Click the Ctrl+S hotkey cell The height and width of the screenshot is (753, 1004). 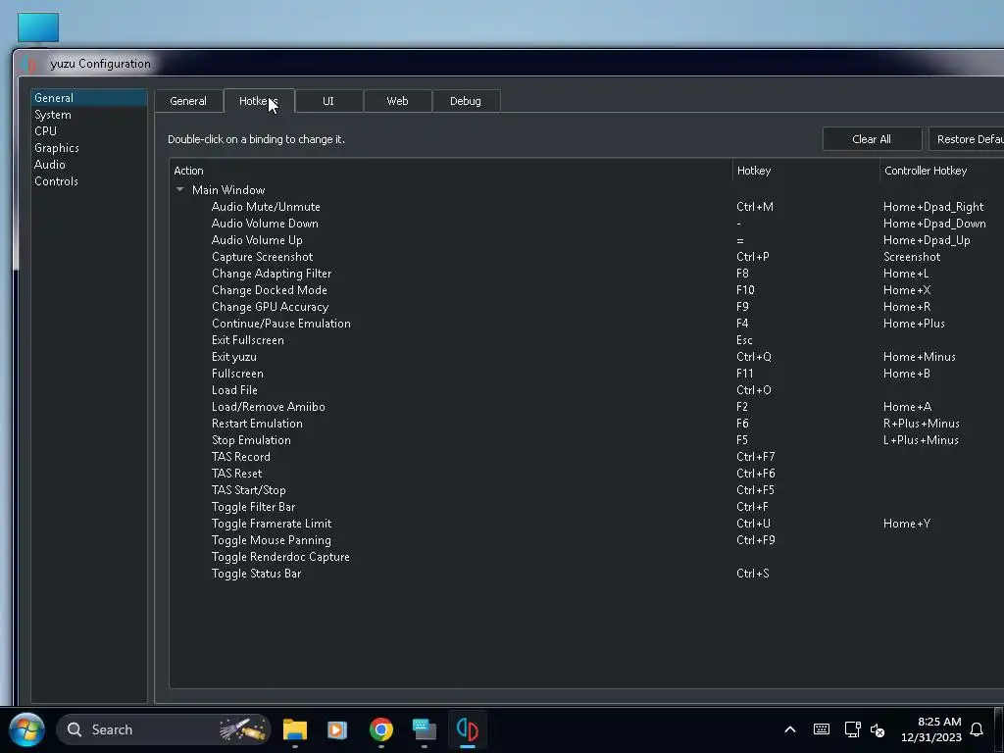(752, 573)
